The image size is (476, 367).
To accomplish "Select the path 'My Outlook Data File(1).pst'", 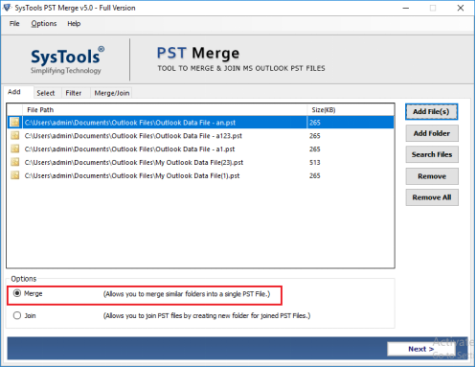I will (x=132, y=175).
